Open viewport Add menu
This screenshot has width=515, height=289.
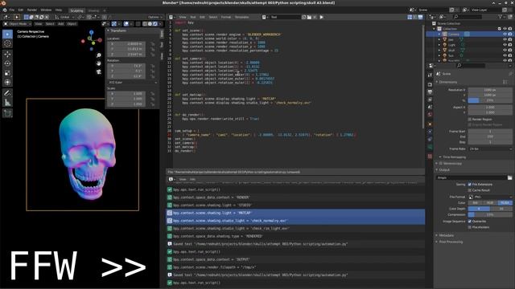coord(61,24)
